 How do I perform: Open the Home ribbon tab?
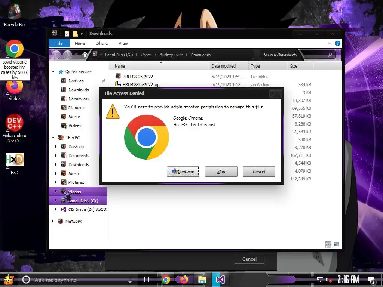[80, 43]
